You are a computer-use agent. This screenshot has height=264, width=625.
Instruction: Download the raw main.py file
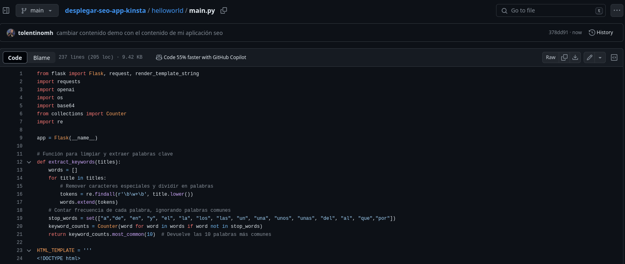pos(575,57)
